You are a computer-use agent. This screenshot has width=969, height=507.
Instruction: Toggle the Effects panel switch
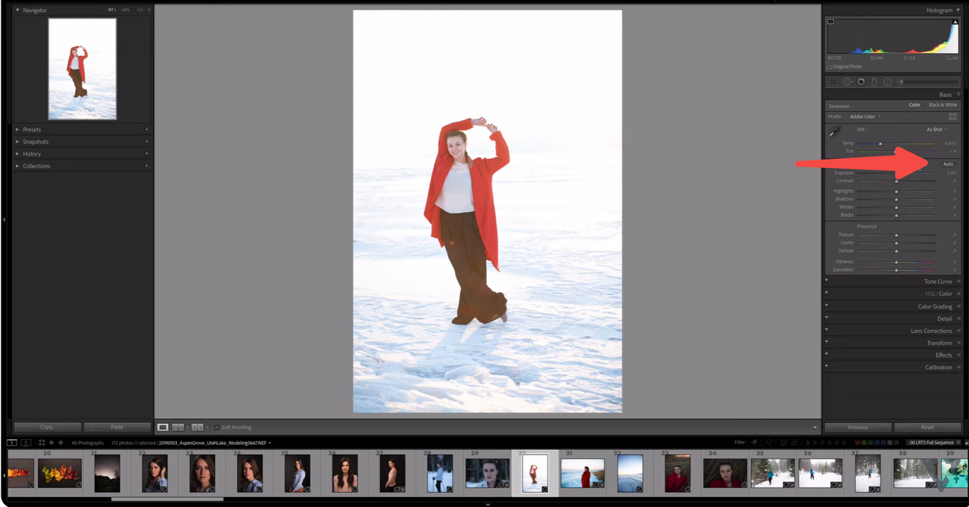coord(827,353)
